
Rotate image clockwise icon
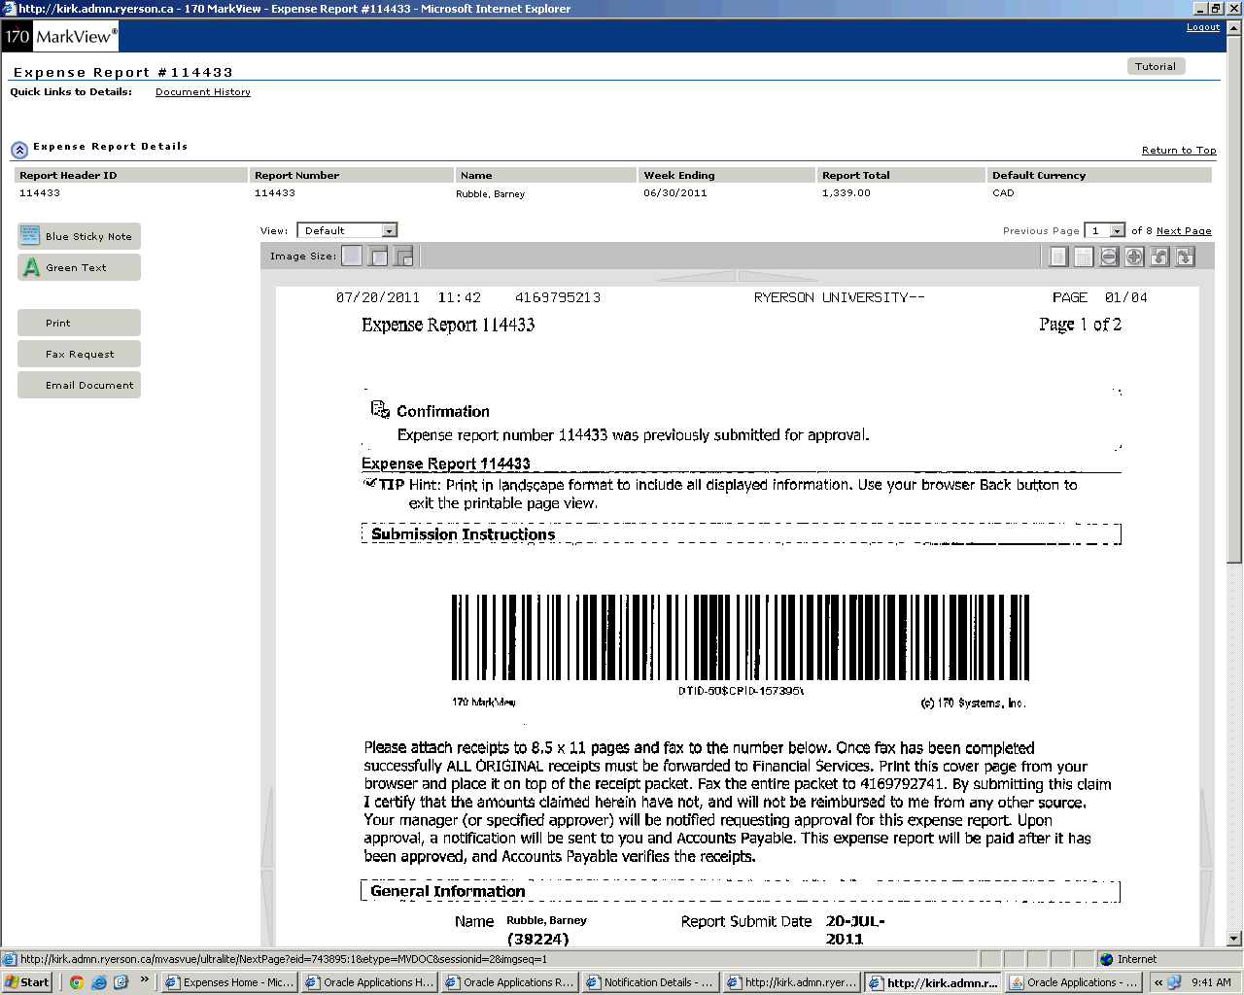(x=1185, y=257)
